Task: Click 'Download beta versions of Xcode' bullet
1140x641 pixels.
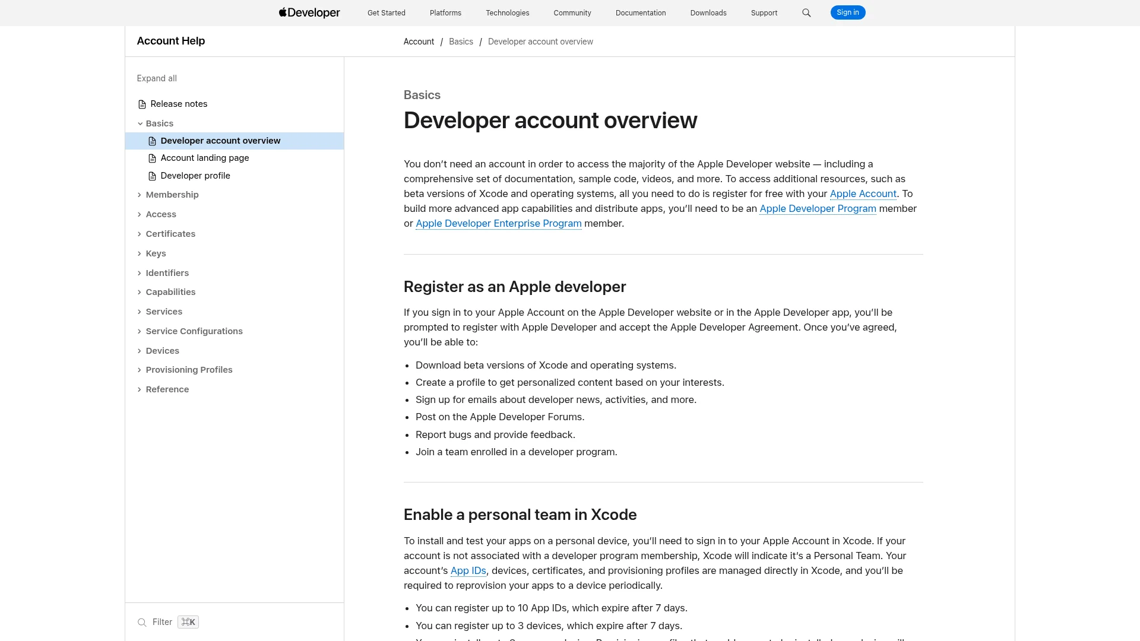Action: [546, 365]
